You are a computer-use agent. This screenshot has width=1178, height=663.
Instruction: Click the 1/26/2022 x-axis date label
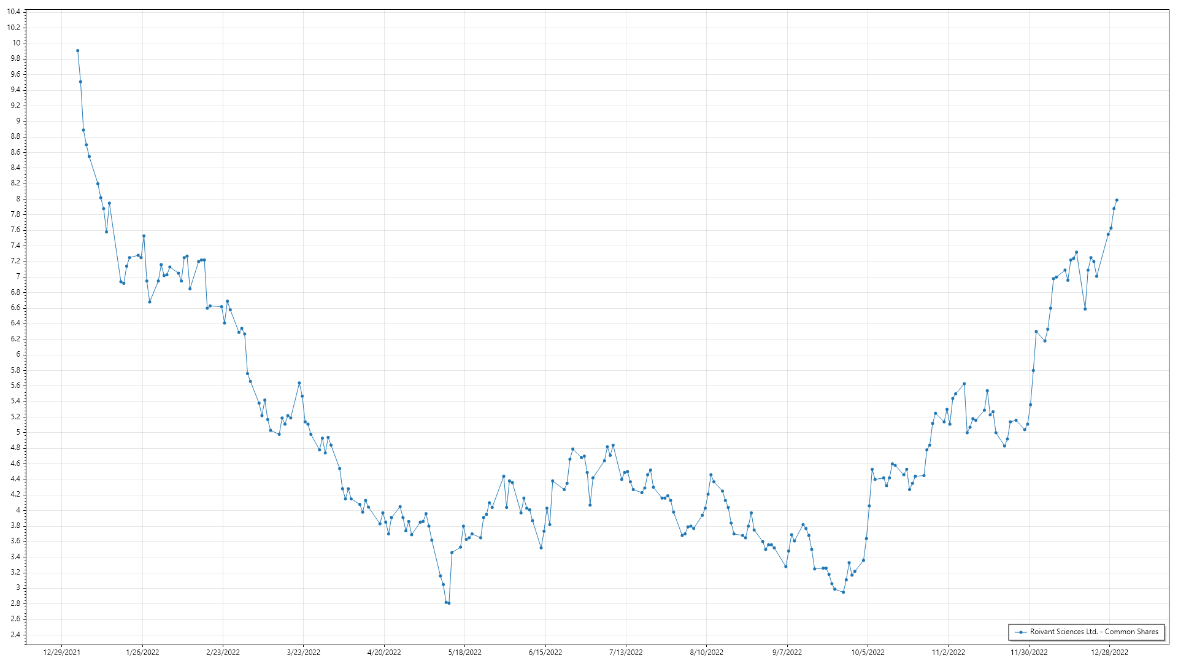(142, 653)
